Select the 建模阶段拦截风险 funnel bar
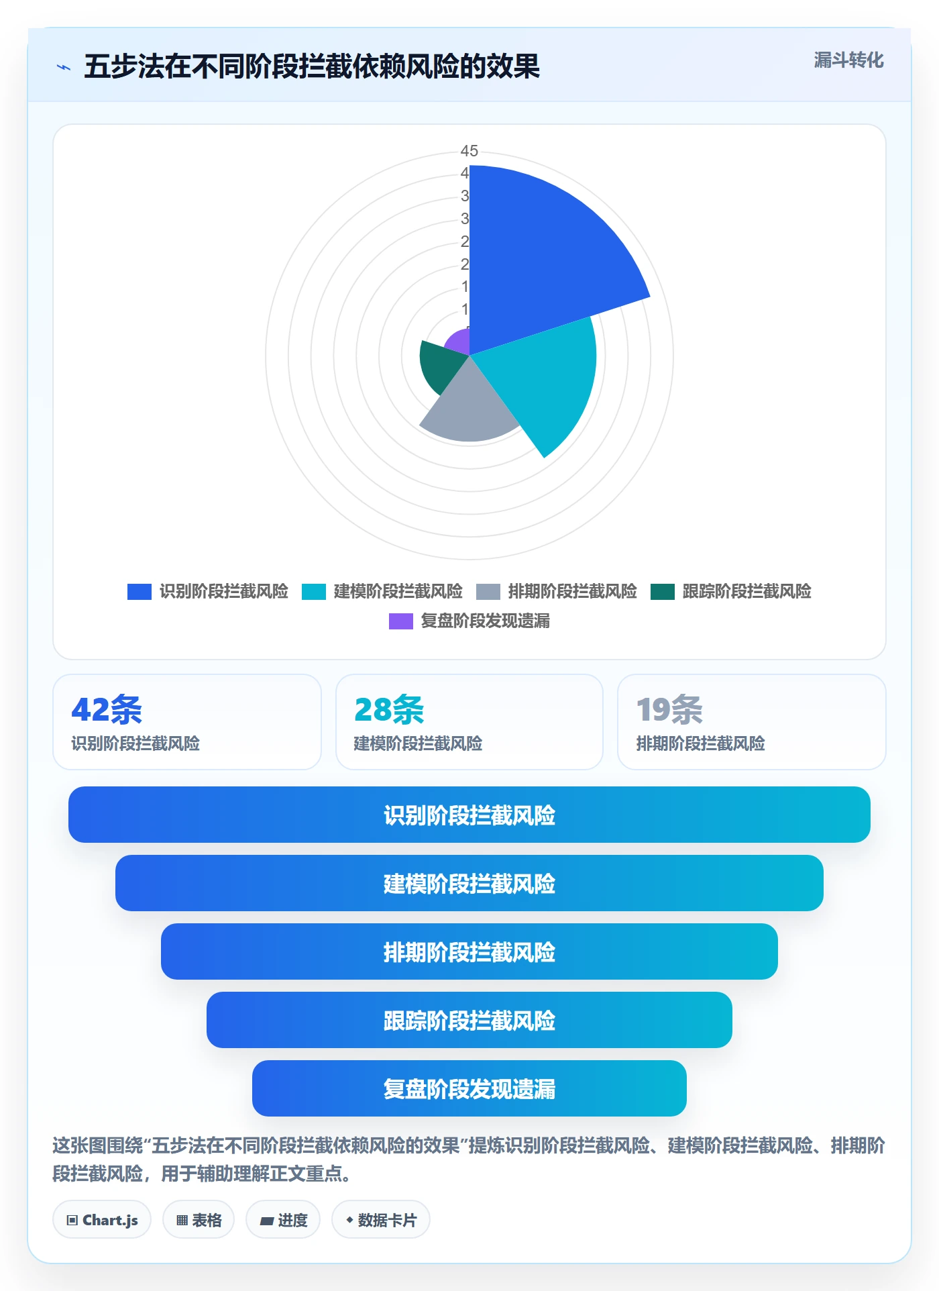This screenshot has width=939, height=1291. point(469,883)
